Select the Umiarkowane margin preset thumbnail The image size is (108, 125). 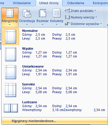click(x=11, y=72)
